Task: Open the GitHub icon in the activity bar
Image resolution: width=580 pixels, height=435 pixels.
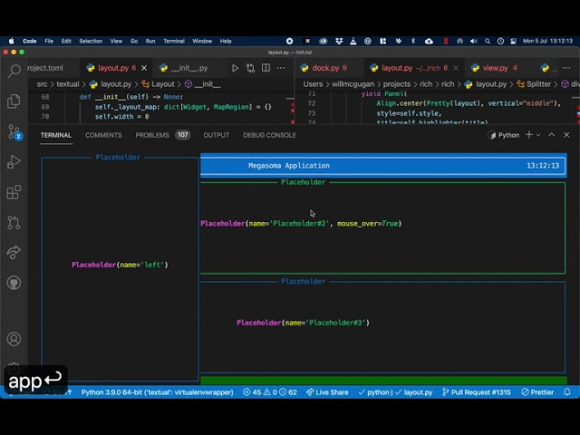Action: [x=14, y=283]
